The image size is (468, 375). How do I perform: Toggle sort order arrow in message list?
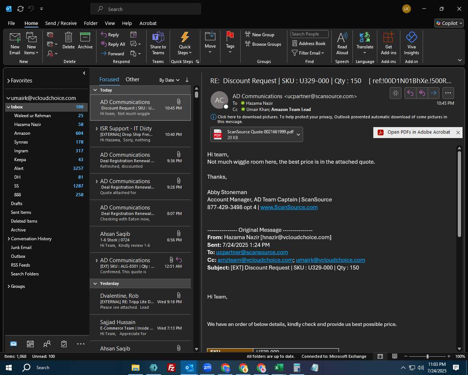(187, 80)
